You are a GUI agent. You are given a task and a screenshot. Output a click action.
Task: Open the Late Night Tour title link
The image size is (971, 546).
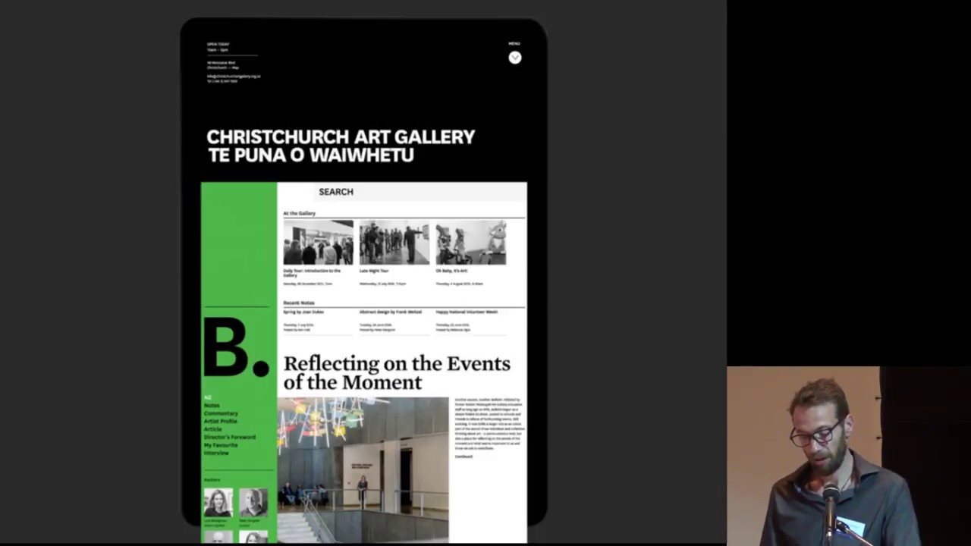[x=374, y=271]
